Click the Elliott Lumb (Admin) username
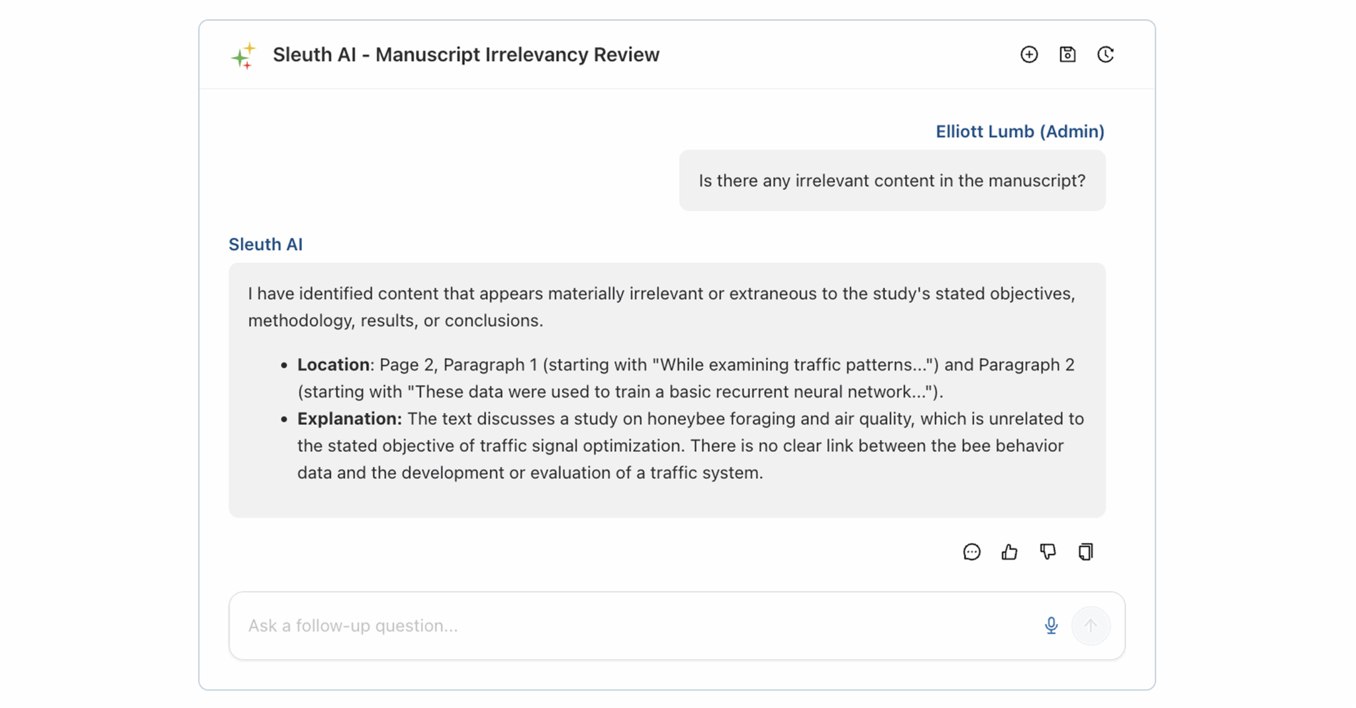Image resolution: width=1356 pixels, height=708 pixels. click(1020, 132)
